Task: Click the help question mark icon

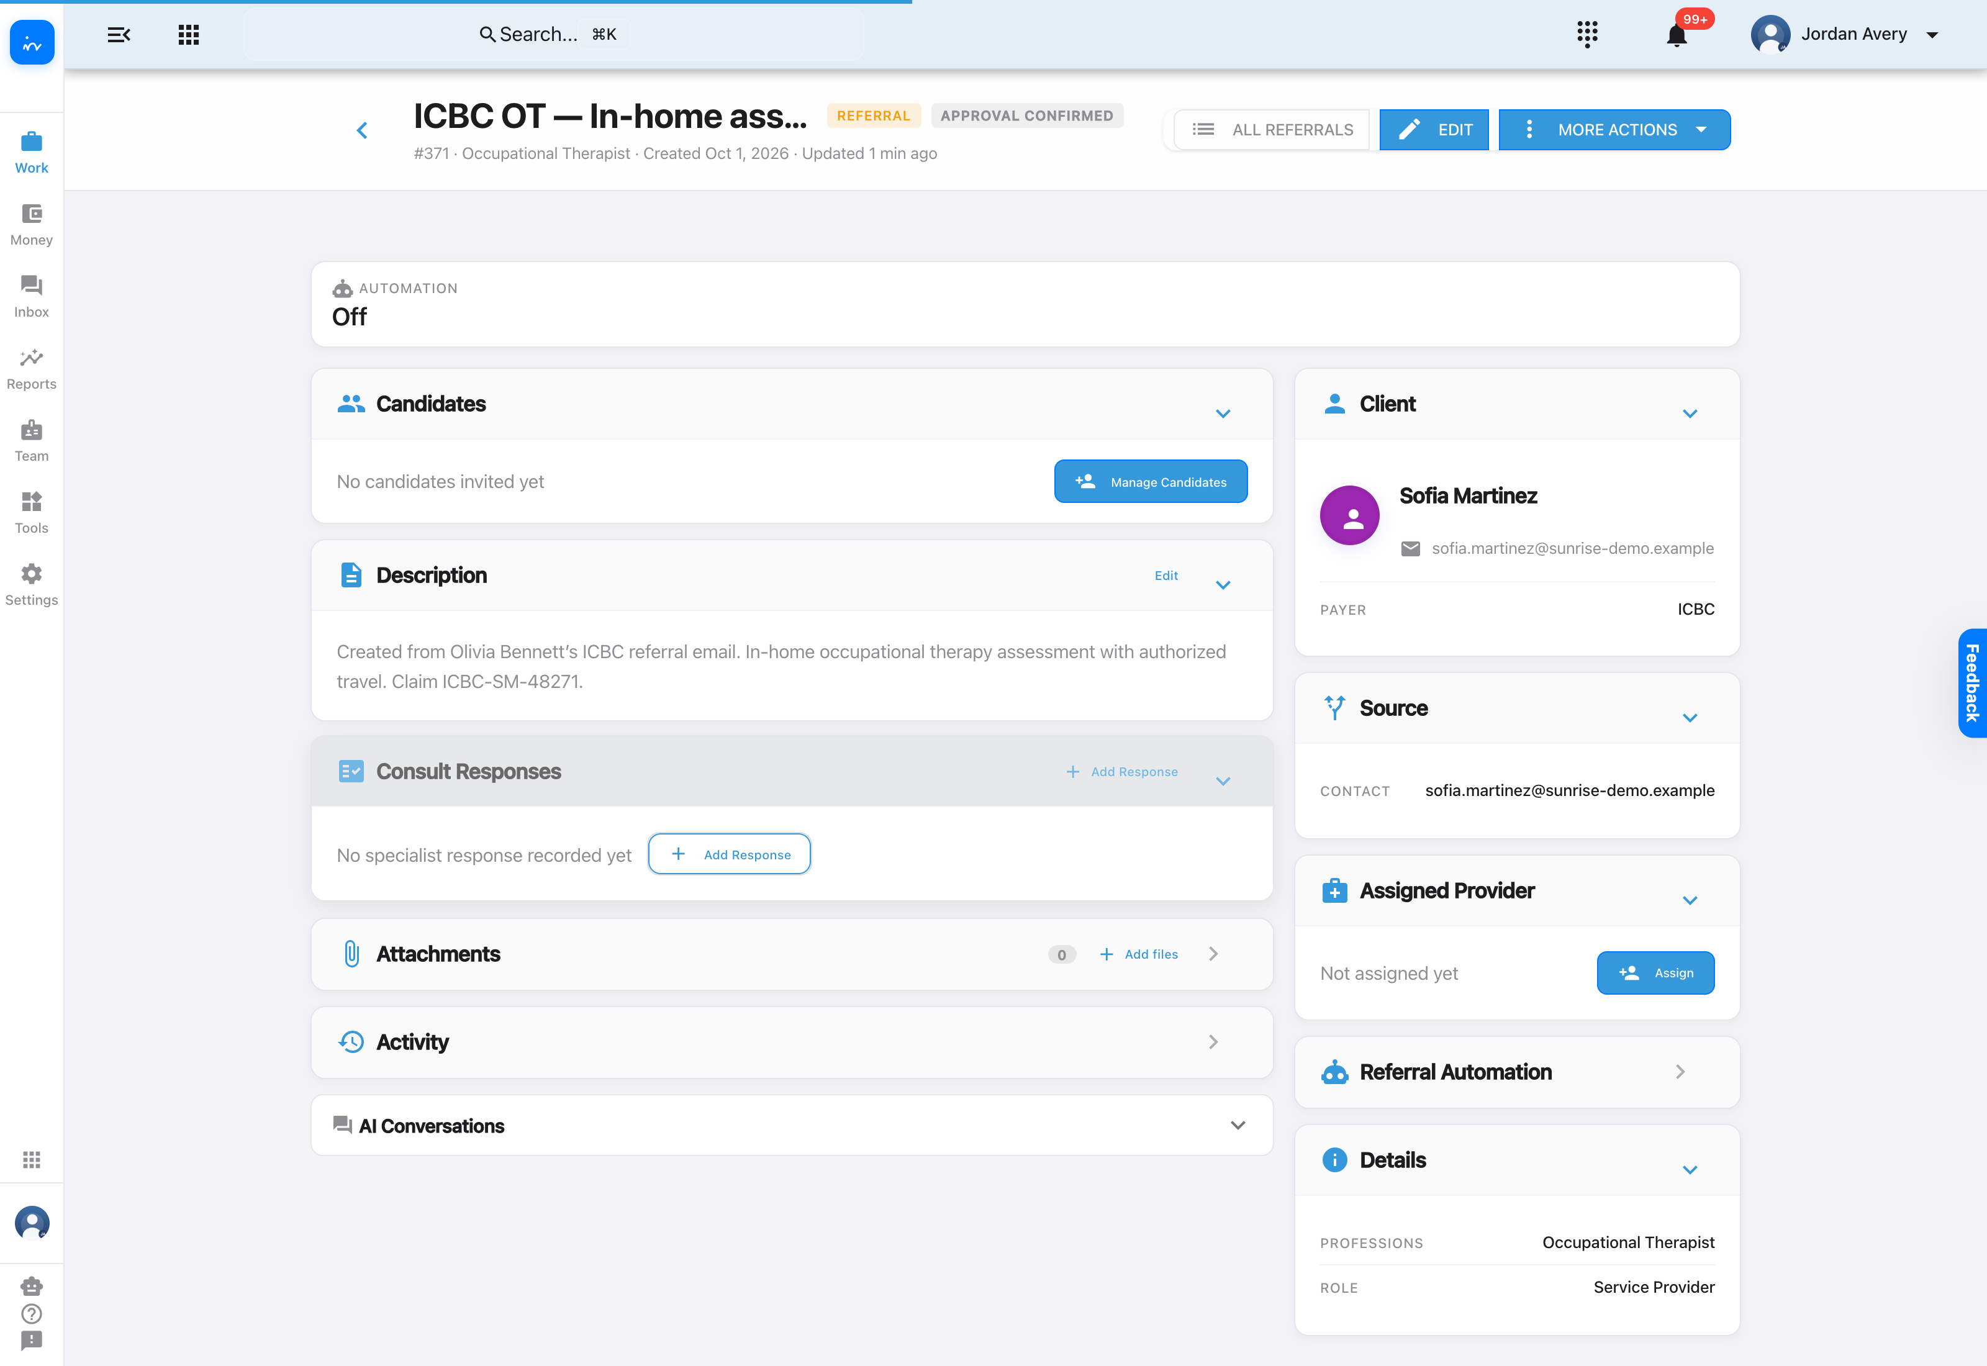Action: (x=32, y=1314)
